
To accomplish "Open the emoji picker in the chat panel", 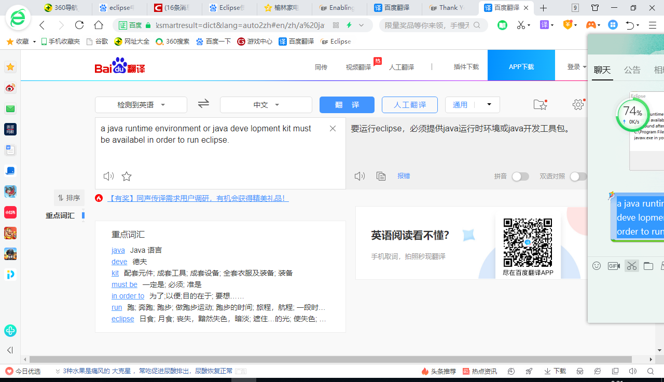I will click(x=597, y=266).
